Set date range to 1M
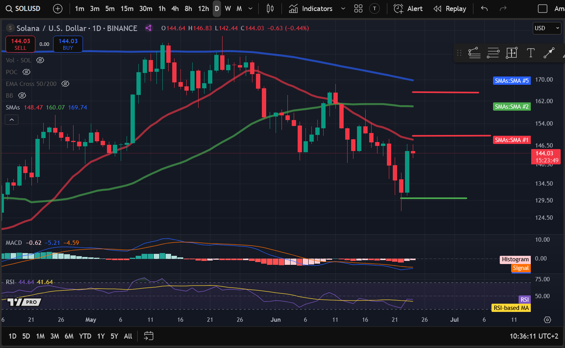The image size is (565, 348). click(40, 336)
